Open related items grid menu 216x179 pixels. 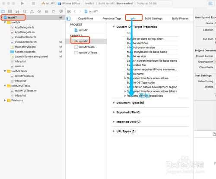[69, 12]
